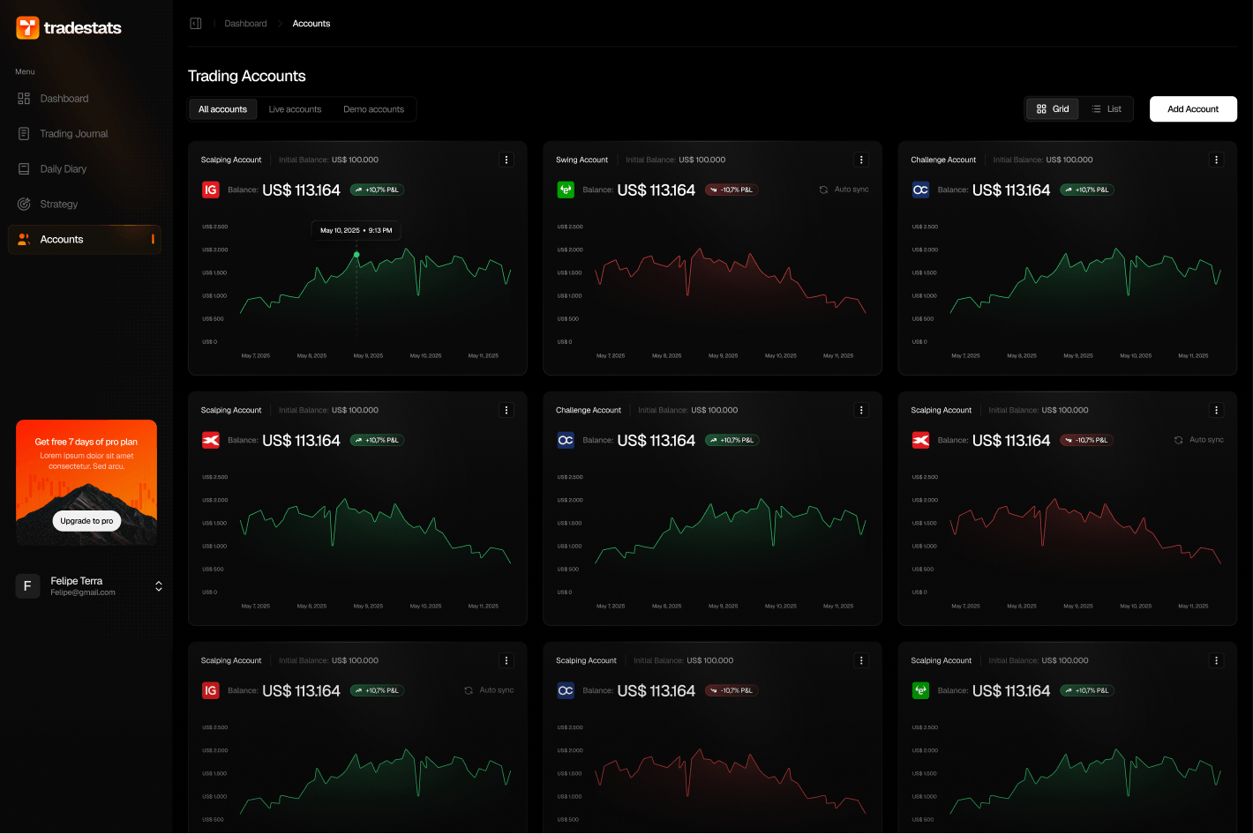The height and width of the screenshot is (834, 1253).
Task: Click the green chart data point marker
Action: 356,255
